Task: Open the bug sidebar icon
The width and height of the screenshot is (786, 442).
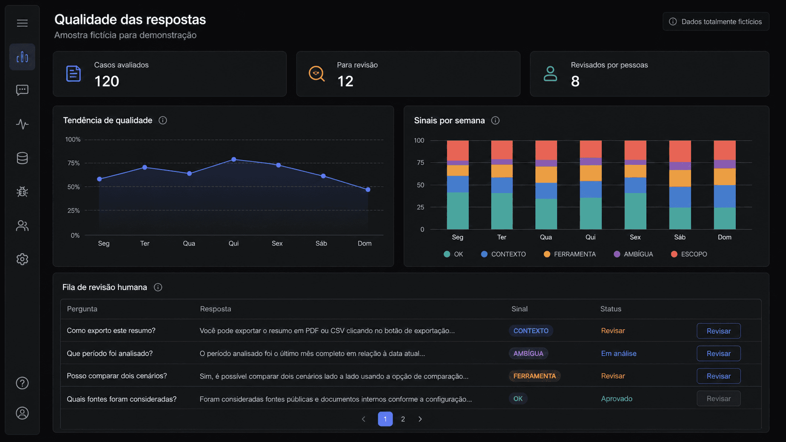Action: [x=22, y=192]
